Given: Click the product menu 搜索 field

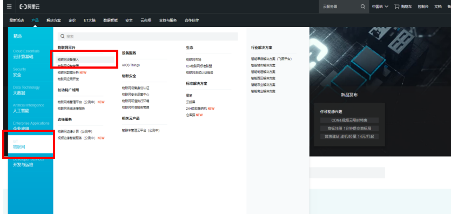Looking at the screenshot, I should coord(147,37).
